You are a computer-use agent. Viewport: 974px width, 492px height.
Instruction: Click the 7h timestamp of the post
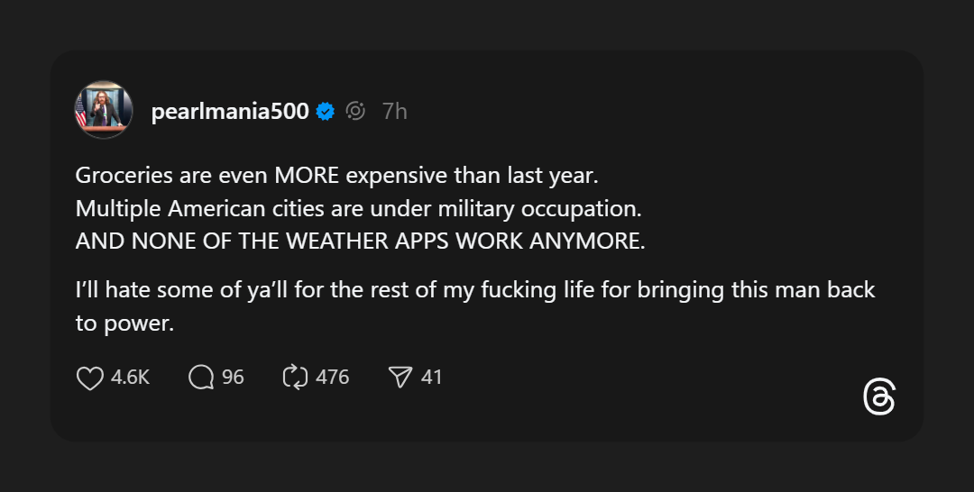tap(395, 112)
